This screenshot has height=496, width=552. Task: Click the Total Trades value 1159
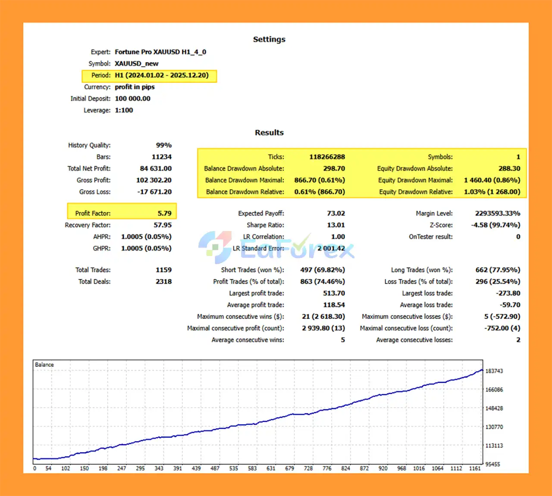(163, 270)
